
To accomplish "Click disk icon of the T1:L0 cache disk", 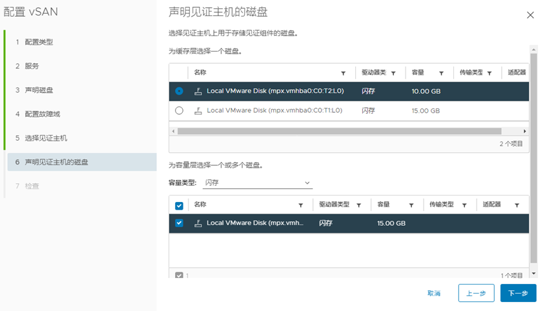I will pos(198,110).
